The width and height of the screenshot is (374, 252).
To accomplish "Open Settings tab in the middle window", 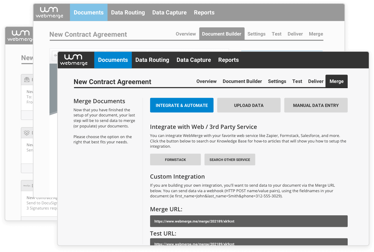I will point(256,34).
